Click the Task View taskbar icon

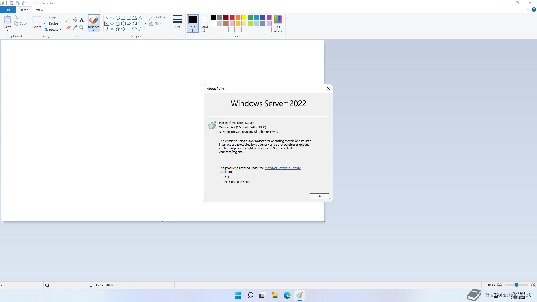pyautogui.click(x=263, y=296)
